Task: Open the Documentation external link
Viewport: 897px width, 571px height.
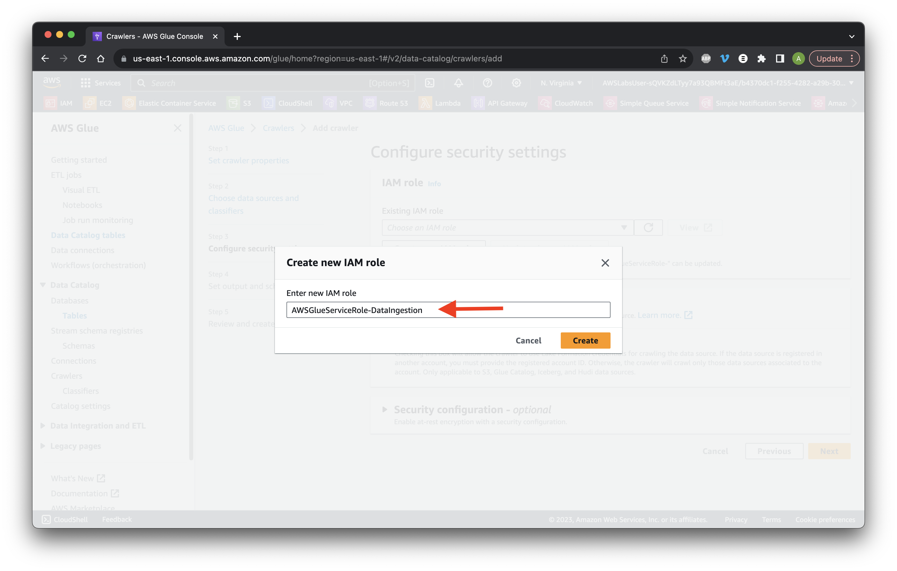Action: click(85, 493)
